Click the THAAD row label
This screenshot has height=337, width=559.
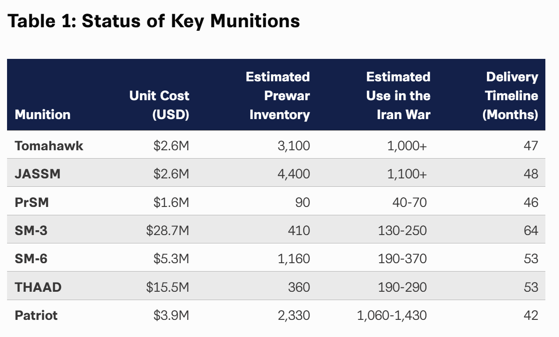(38, 287)
